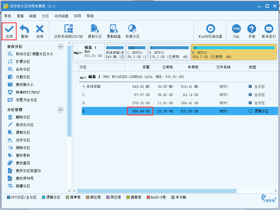The width and height of the screenshot is (280, 210).
Task: Choose 擦除分区 in sidebar
Action: (19, 148)
